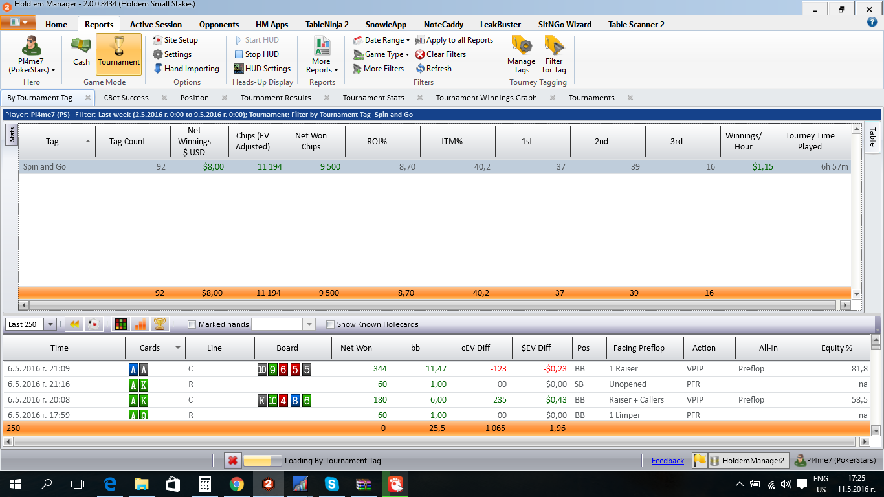Clear Filters in ribbon
The width and height of the screenshot is (884, 497).
[441, 54]
